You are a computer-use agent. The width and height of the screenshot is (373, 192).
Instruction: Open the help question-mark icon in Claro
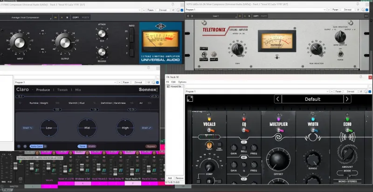coord(19,146)
